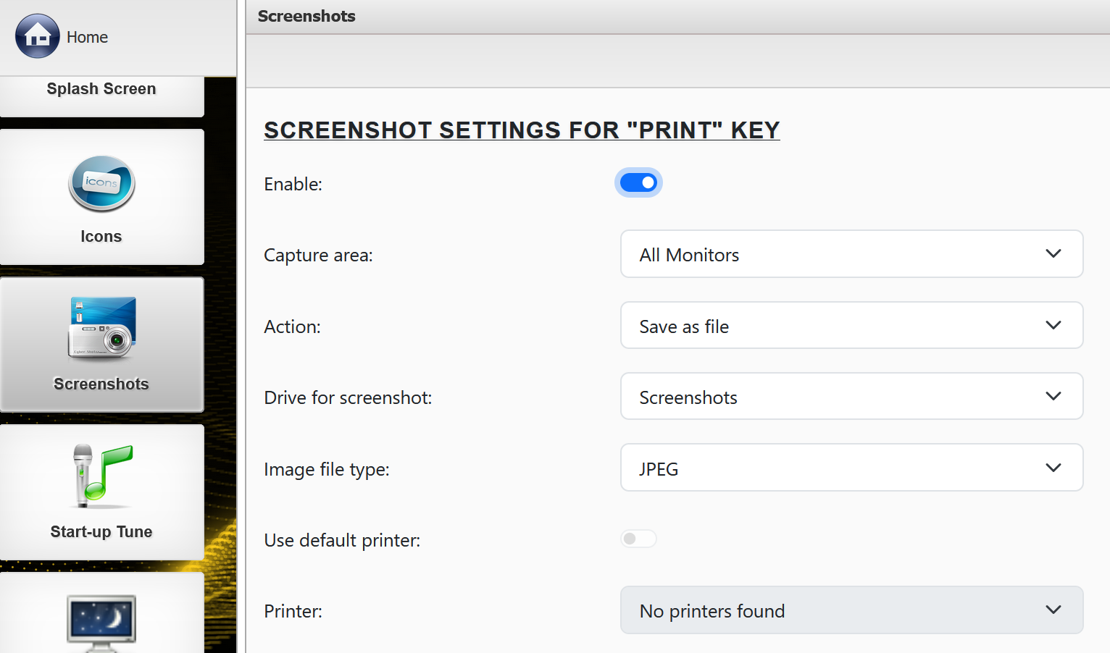Click the Image file type chevron arrow
This screenshot has width=1110, height=653.
(x=1053, y=468)
